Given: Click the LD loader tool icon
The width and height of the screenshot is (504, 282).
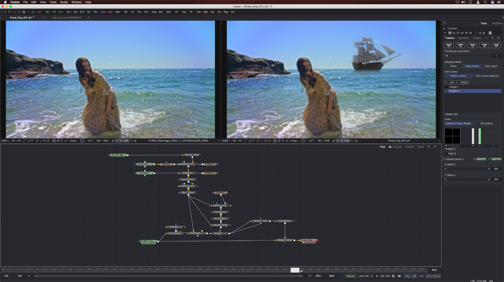Looking at the screenshot, I should click(x=33, y=11).
